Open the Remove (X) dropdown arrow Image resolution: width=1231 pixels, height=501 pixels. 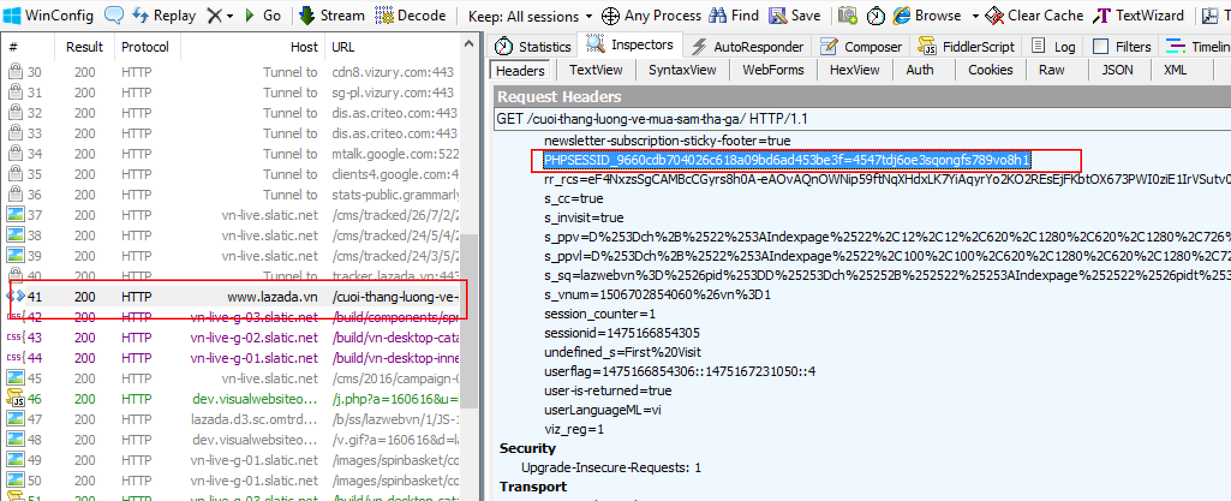(x=229, y=16)
